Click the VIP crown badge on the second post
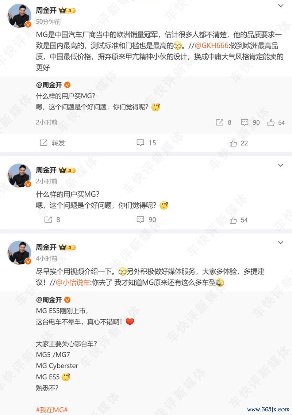The width and height of the screenshot is (292, 415). click(x=67, y=170)
